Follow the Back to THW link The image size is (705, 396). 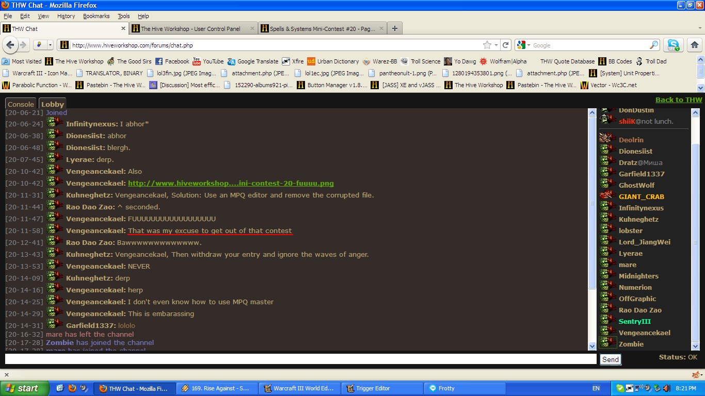coord(679,100)
